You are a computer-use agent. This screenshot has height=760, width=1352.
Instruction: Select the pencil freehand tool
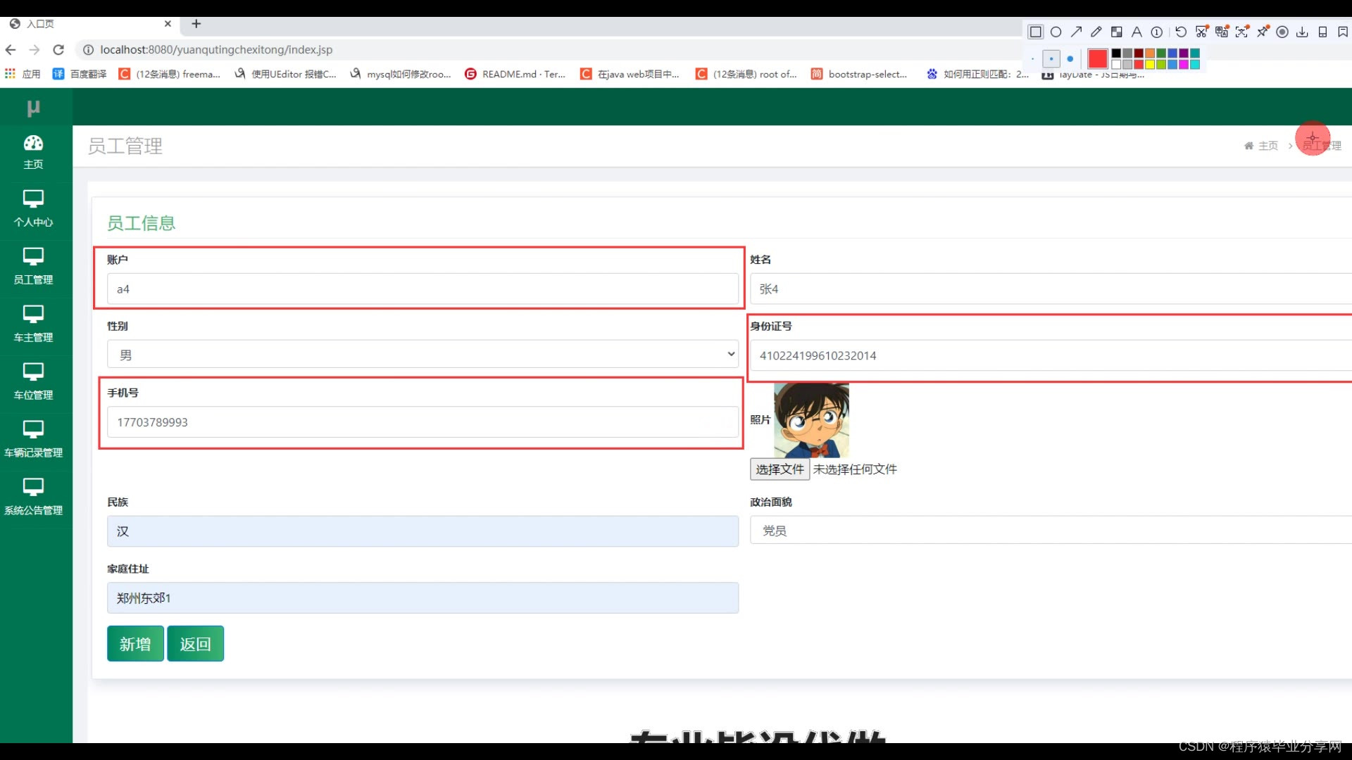[1096, 32]
